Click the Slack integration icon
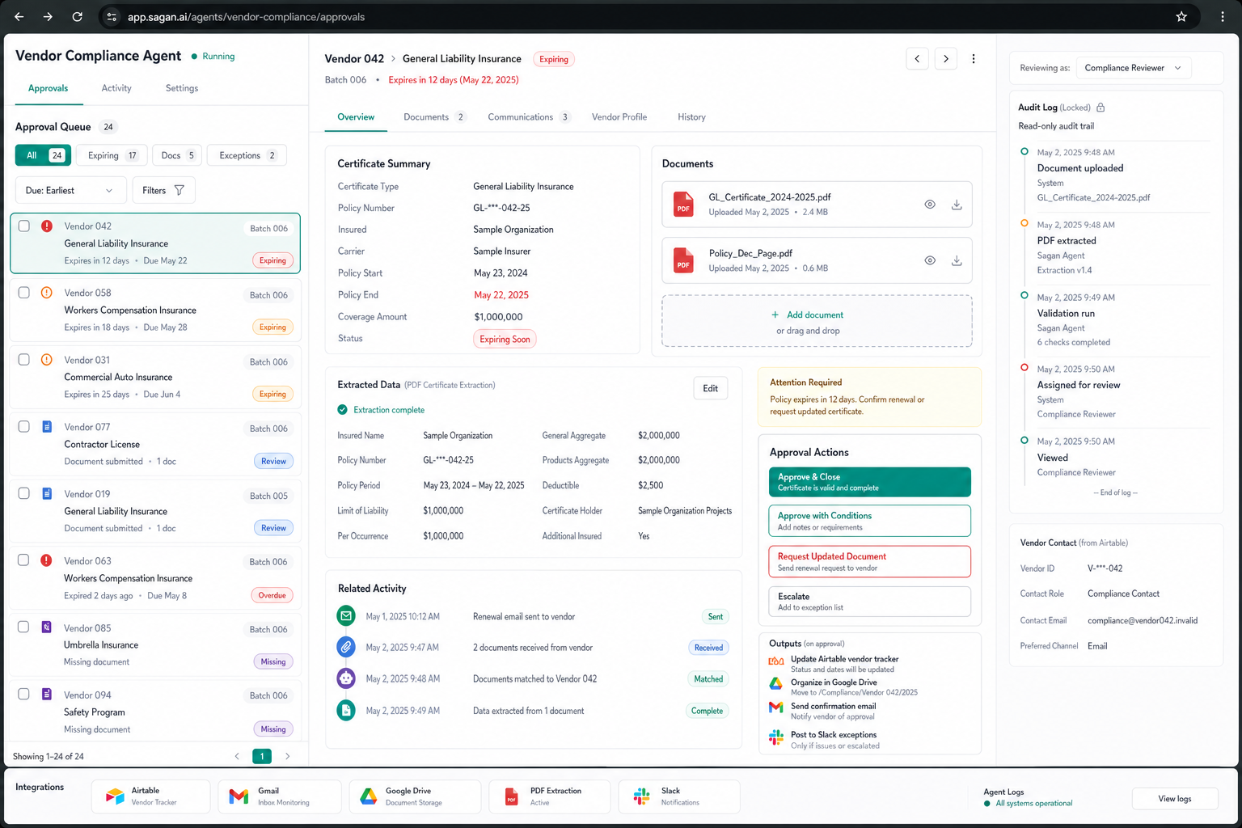The image size is (1242, 828). (642, 796)
